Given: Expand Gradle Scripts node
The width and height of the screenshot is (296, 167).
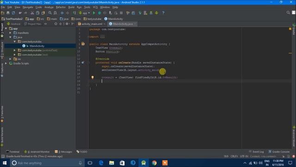Looking at the screenshot, I should [6, 63].
